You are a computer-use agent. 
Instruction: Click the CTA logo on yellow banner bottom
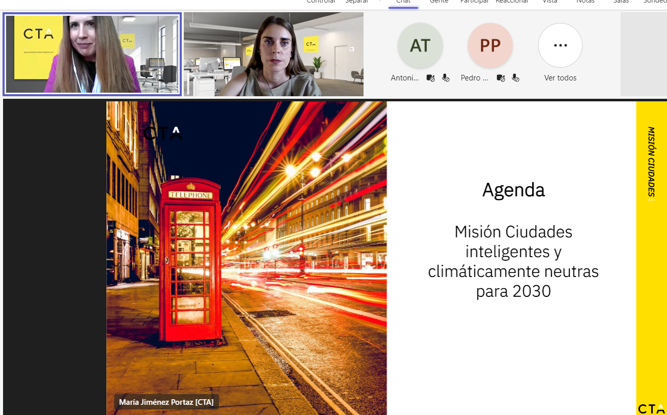coord(651,408)
